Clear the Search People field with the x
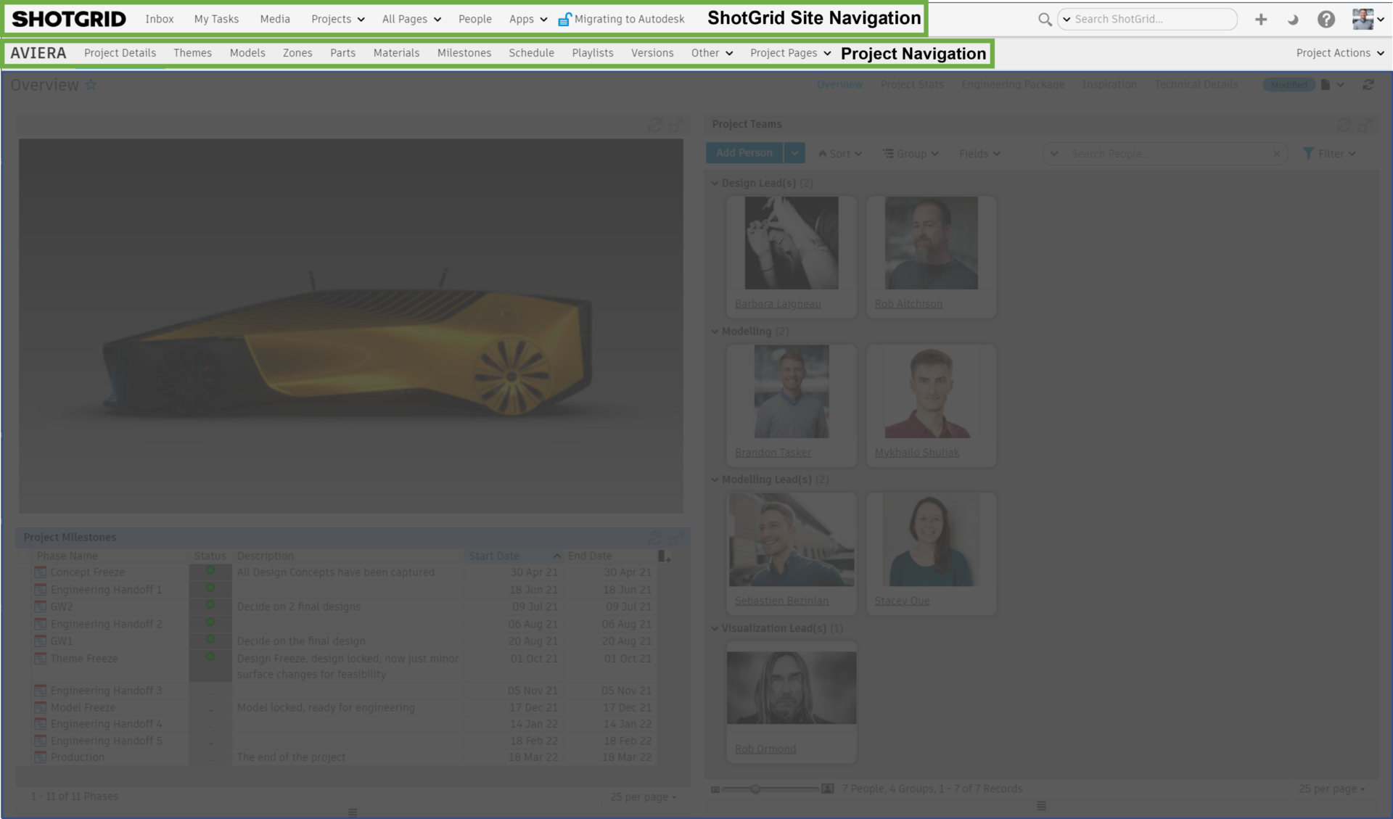 pyautogui.click(x=1277, y=153)
